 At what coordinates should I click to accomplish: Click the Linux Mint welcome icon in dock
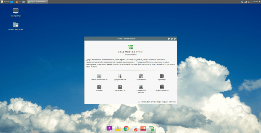click(151, 128)
